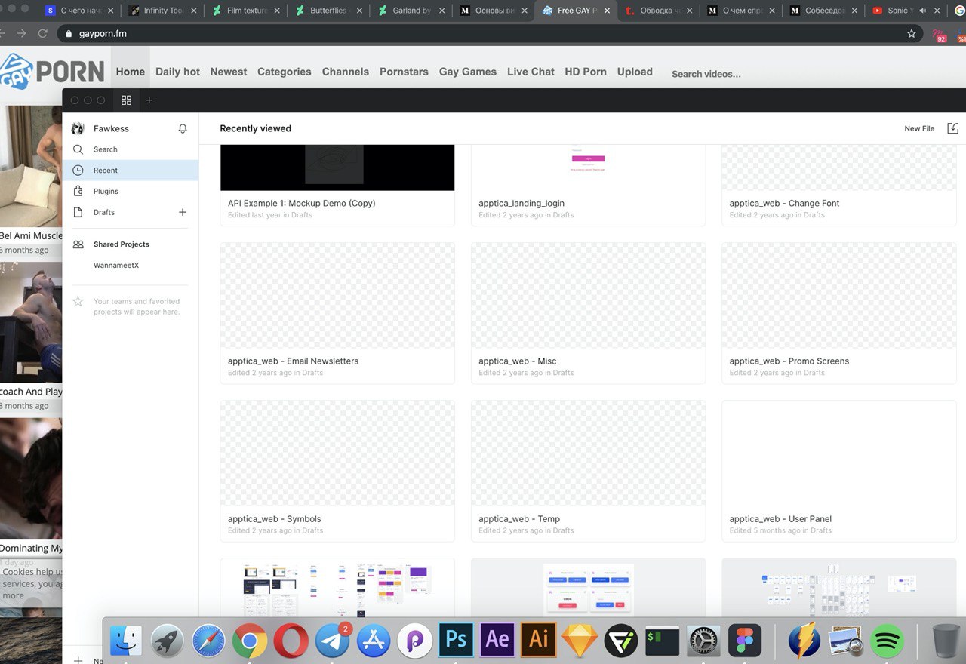Viewport: 966px width, 664px height.
Task: Open apptica_web - Change Font file
Action: [839, 185]
